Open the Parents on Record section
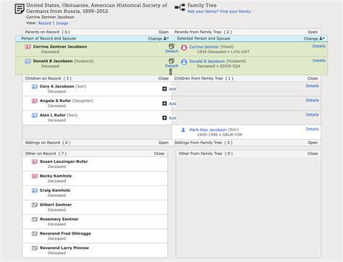343x262 pixels. click(x=164, y=32)
